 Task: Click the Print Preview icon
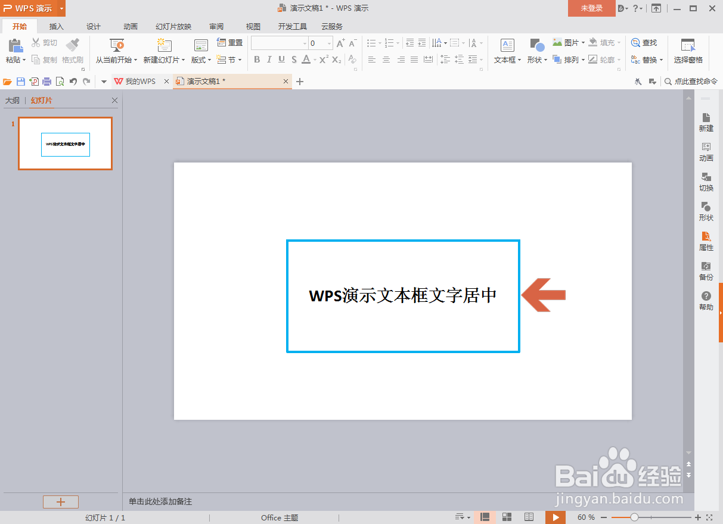click(x=60, y=82)
